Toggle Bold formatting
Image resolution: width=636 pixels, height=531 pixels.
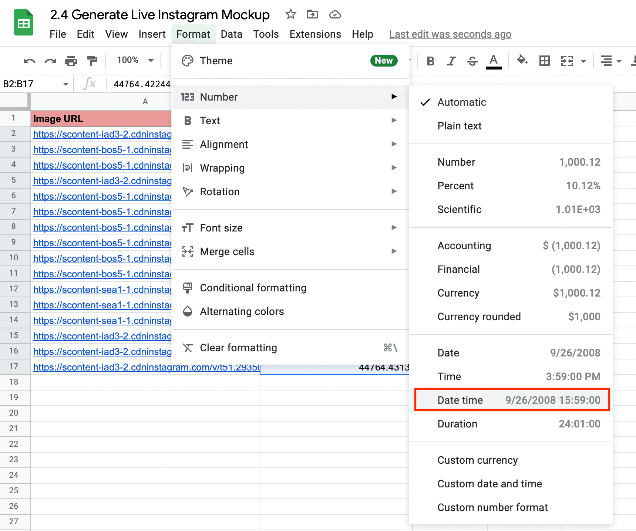[x=430, y=61]
